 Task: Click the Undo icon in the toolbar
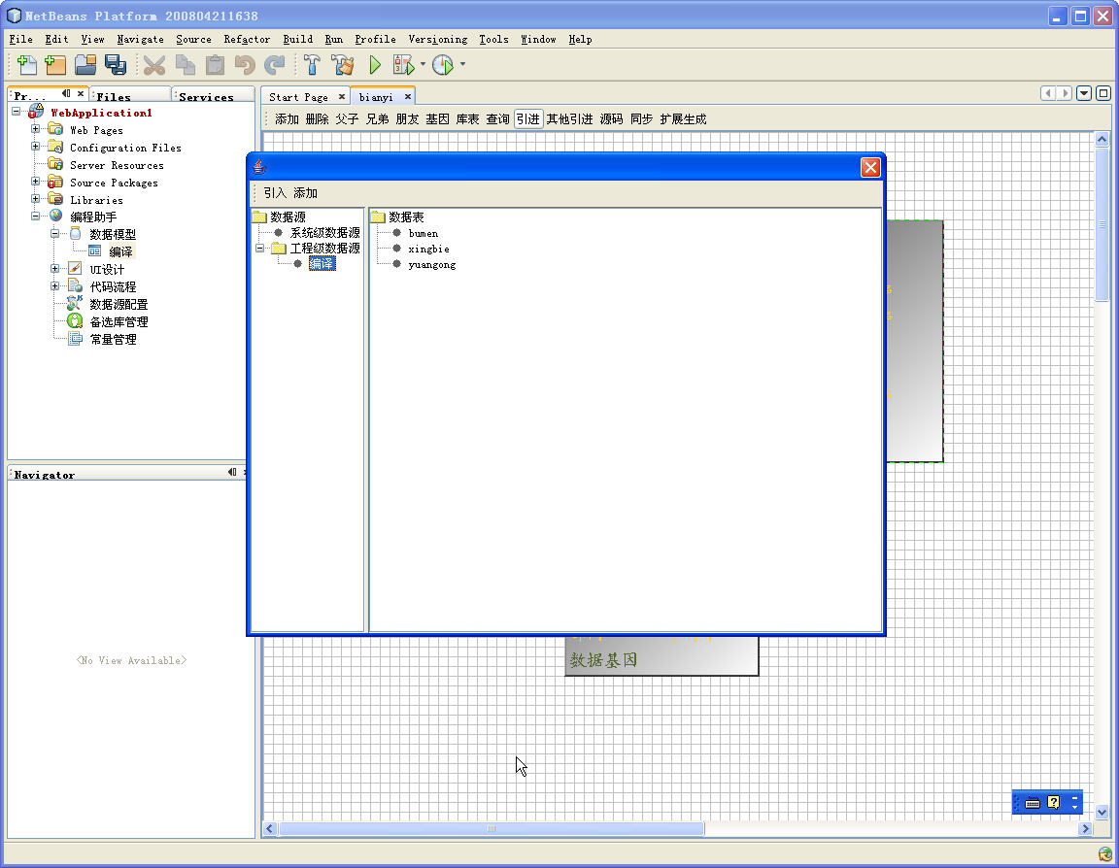[x=247, y=65]
